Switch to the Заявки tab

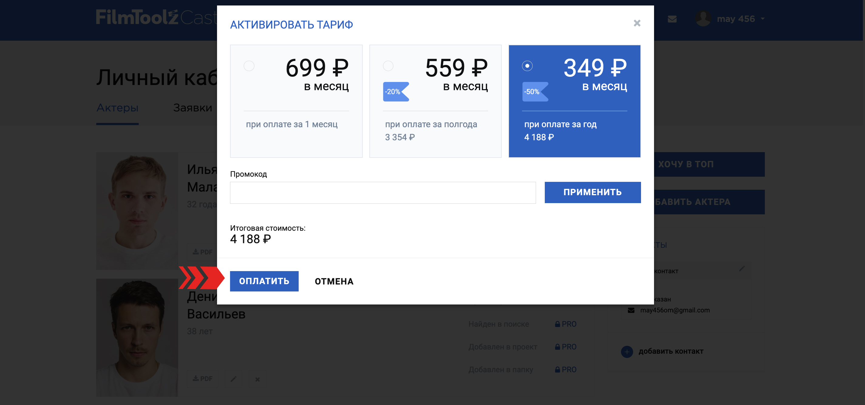pos(192,108)
